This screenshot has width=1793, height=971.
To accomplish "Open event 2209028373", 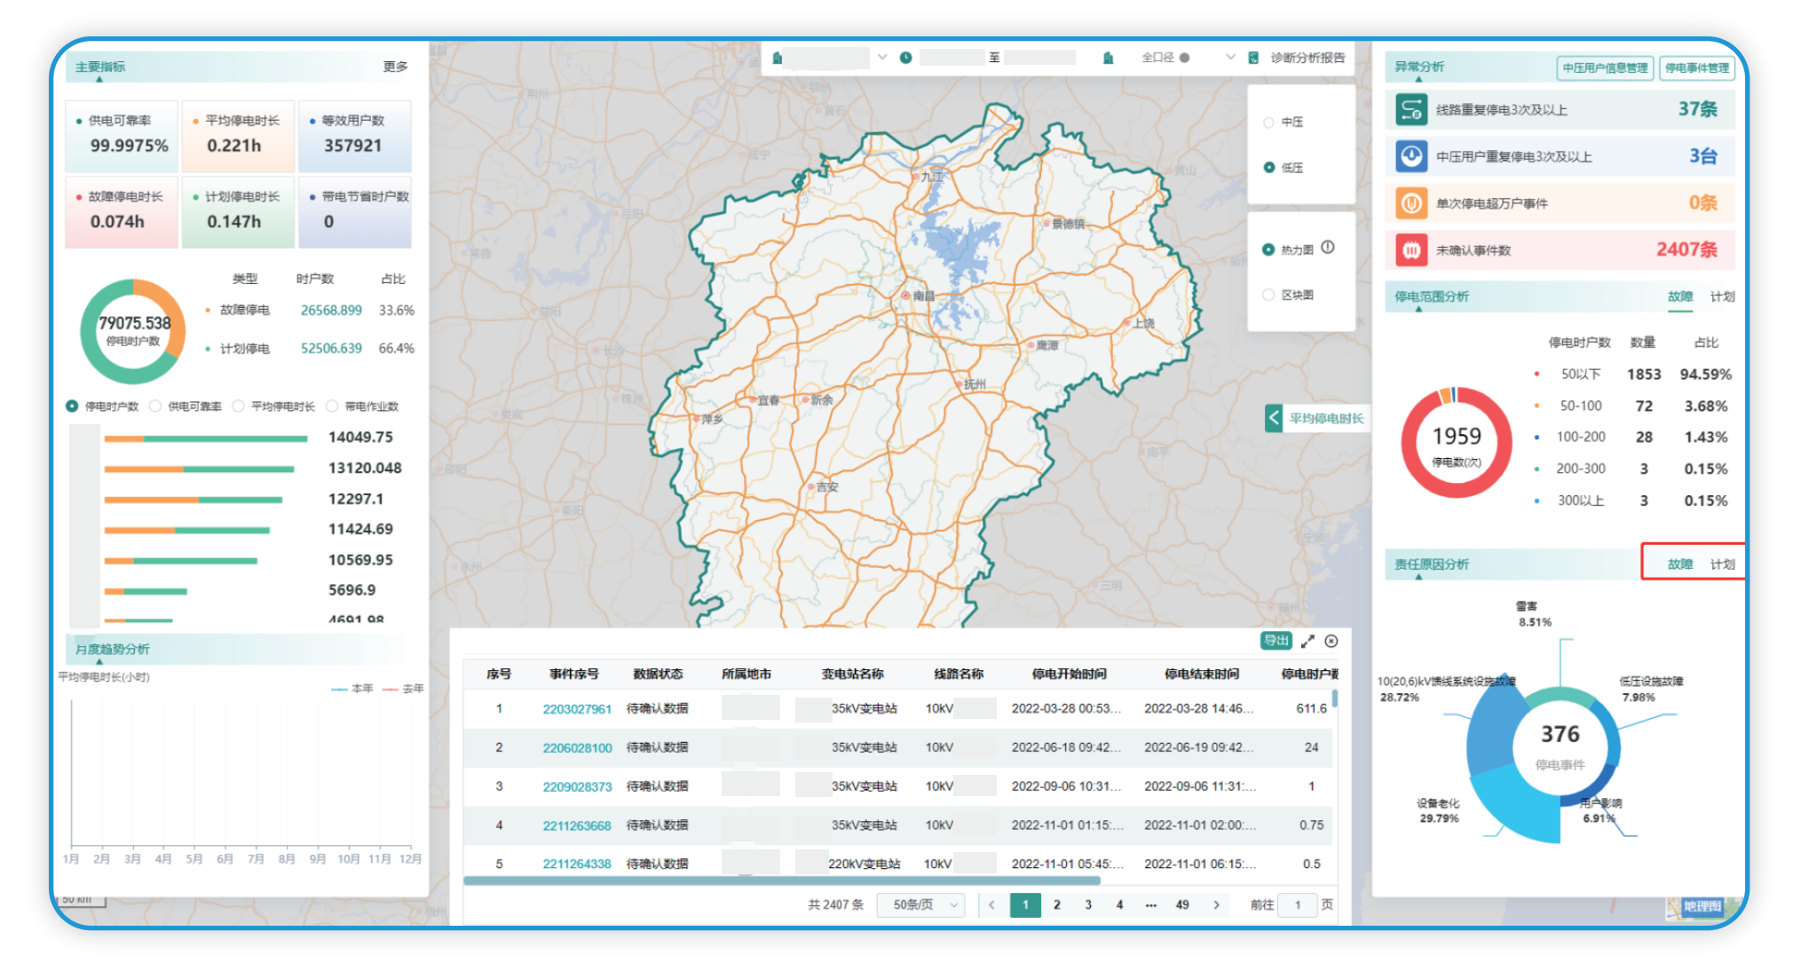I will tap(577, 786).
